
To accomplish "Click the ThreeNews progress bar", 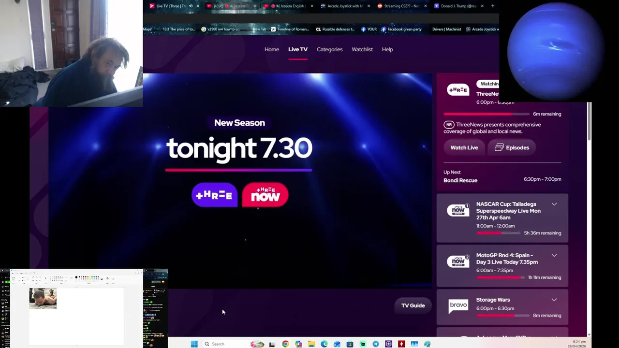I will (x=486, y=114).
